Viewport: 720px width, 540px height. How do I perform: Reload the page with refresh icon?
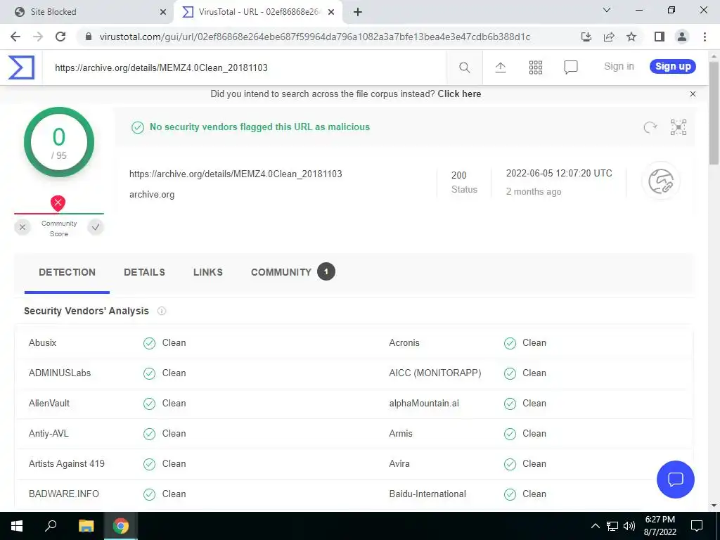tap(60, 37)
